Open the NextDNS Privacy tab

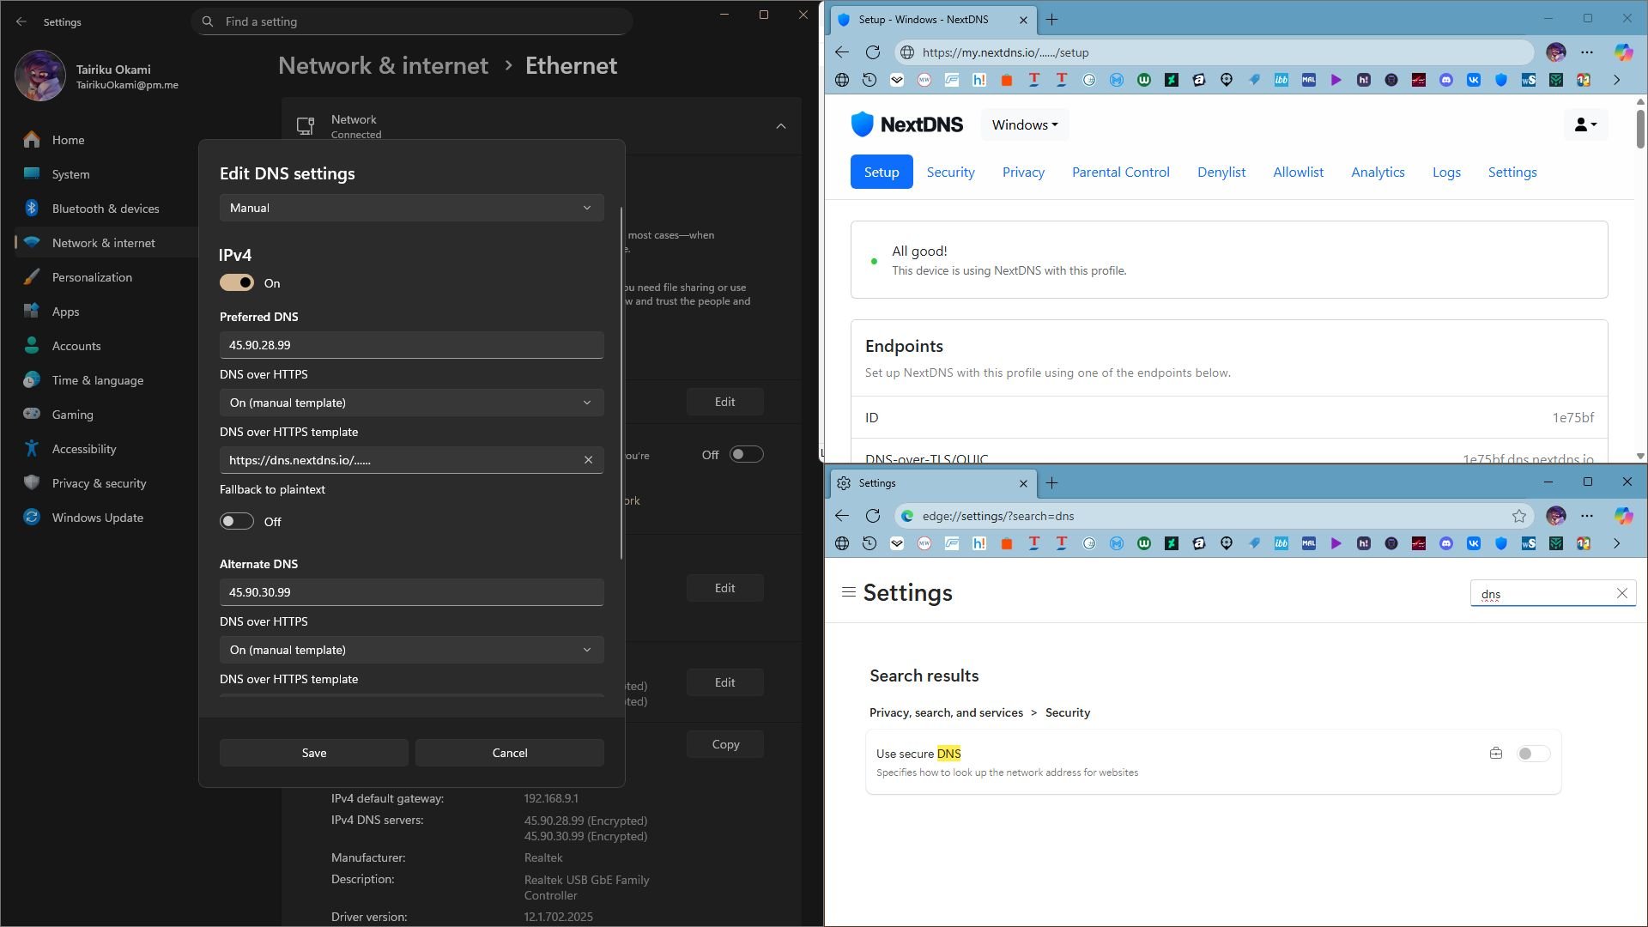pyautogui.click(x=1023, y=172)
